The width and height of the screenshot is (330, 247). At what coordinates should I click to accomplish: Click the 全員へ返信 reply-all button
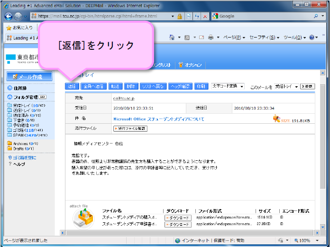pyautogui.click(x=94, y=86)
